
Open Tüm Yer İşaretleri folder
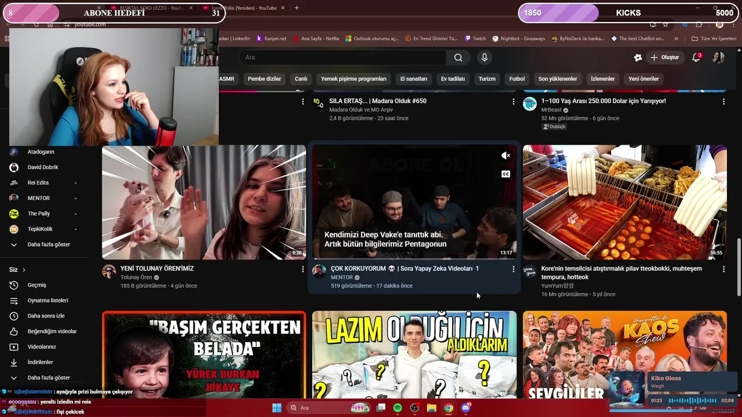tap(714, 39)
